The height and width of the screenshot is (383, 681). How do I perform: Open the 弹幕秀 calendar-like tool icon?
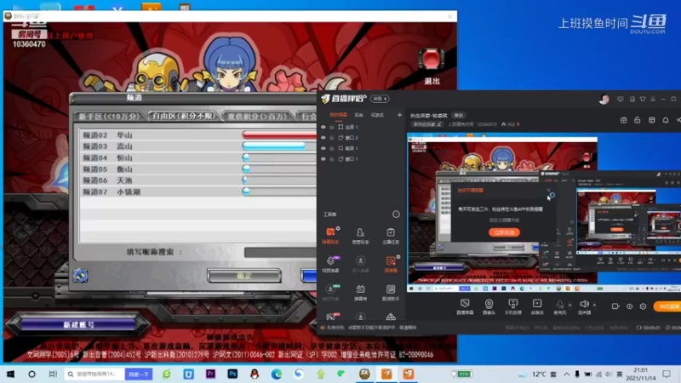[x=360, y=292]
